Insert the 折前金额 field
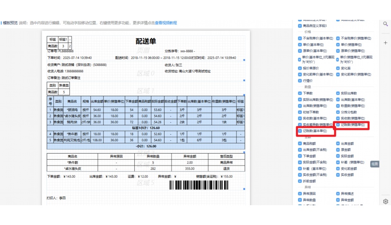 tap(309, 181)
